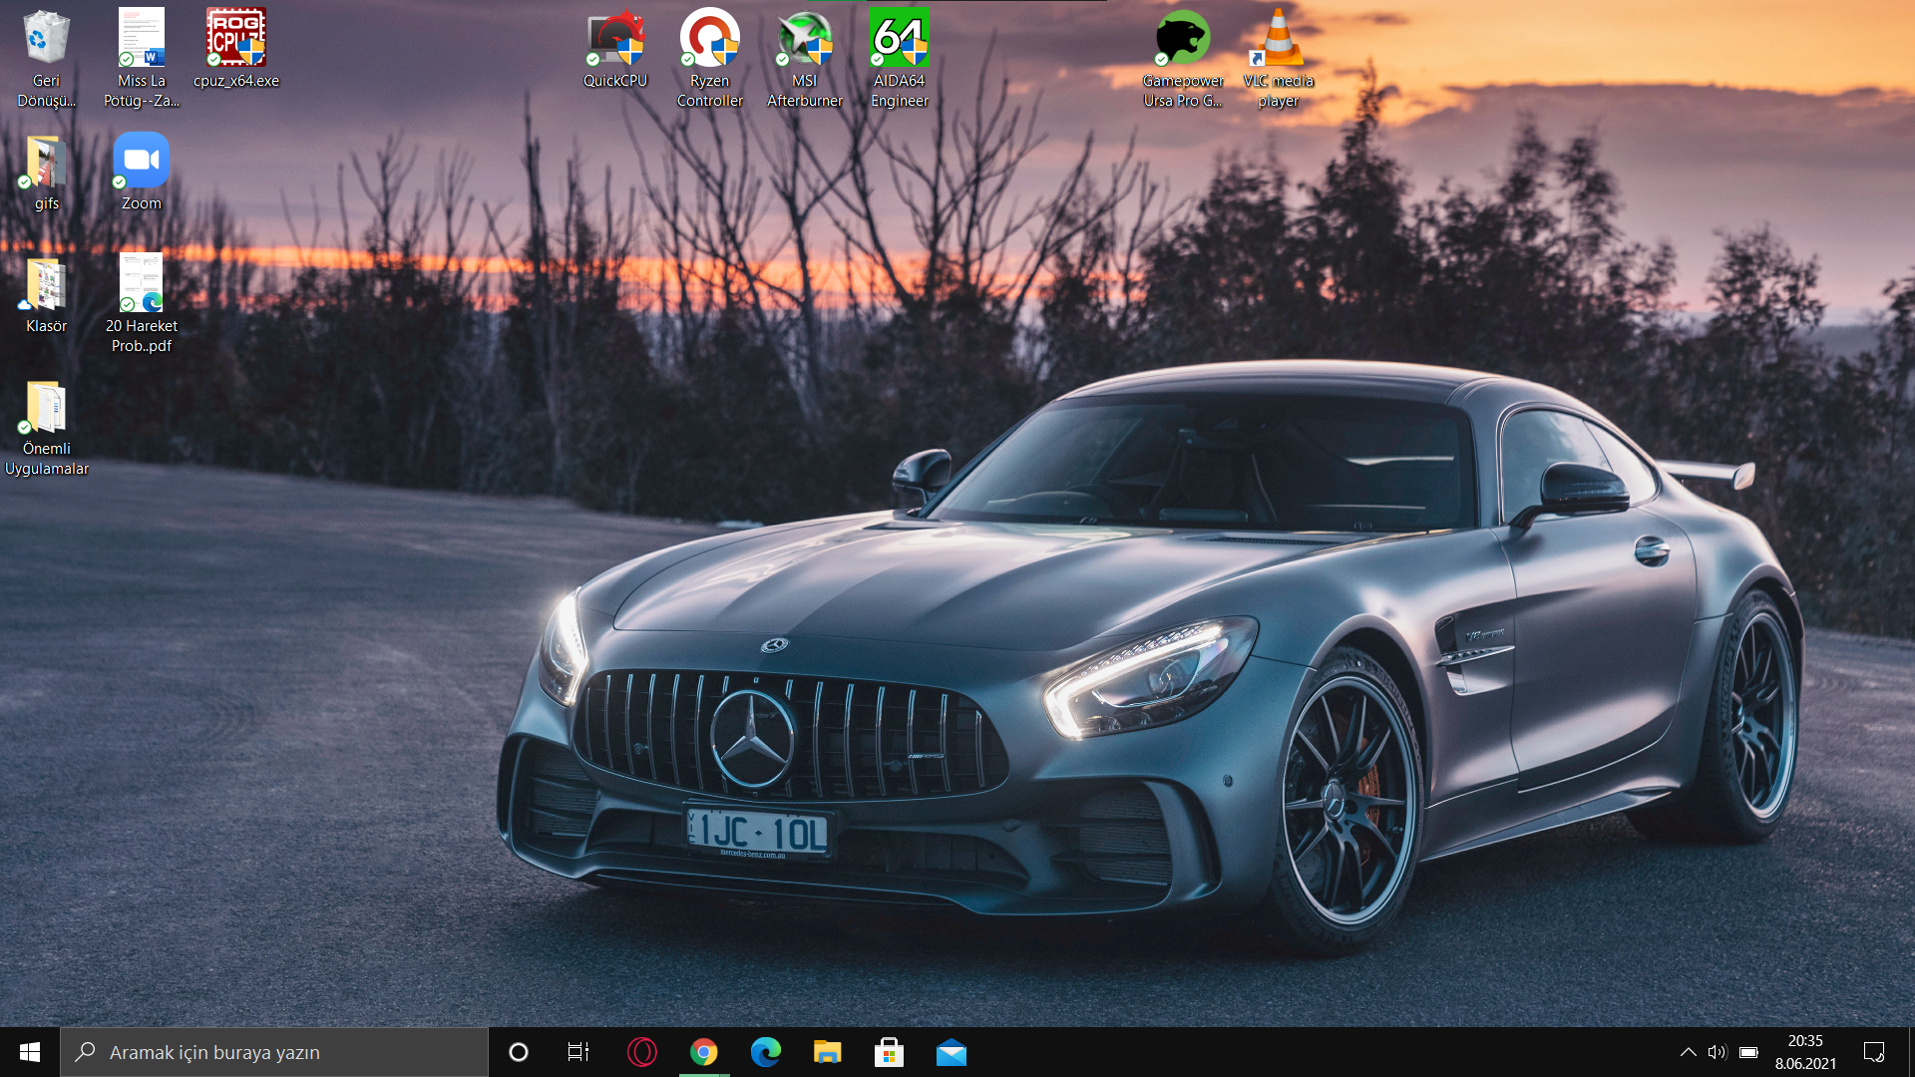Viewport: 1915px width, 1077px height.
Task: Open File Explorer from the taskbar
Action: click(x=828, y=1052)
